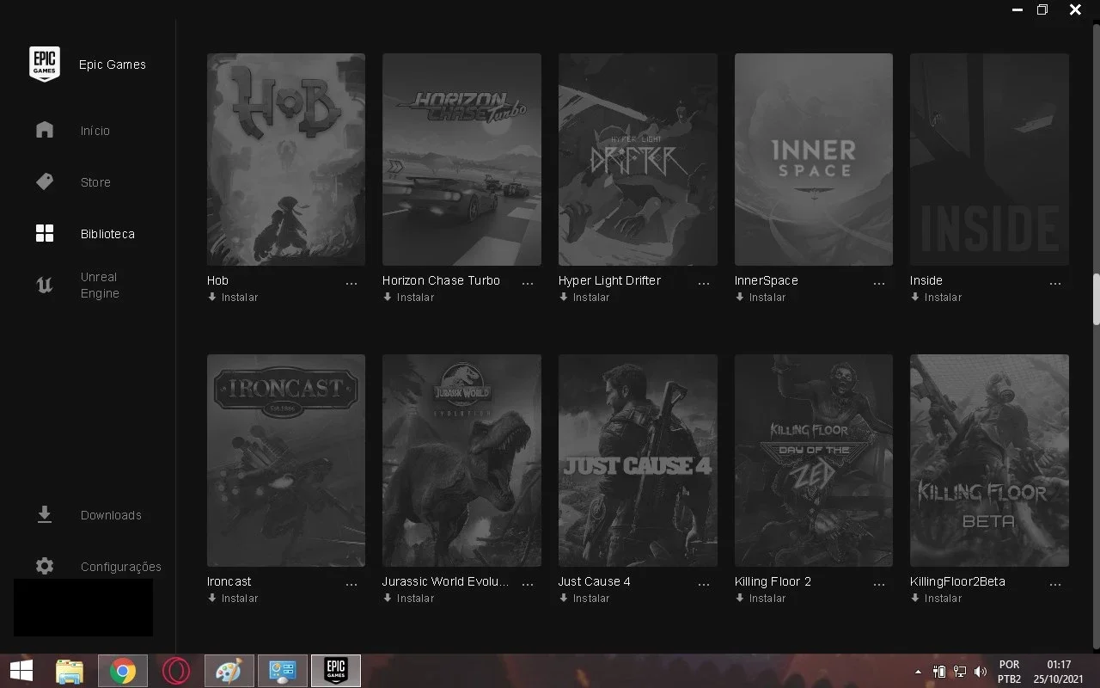Click the "Hyper Light Drifter" title text

609,280
